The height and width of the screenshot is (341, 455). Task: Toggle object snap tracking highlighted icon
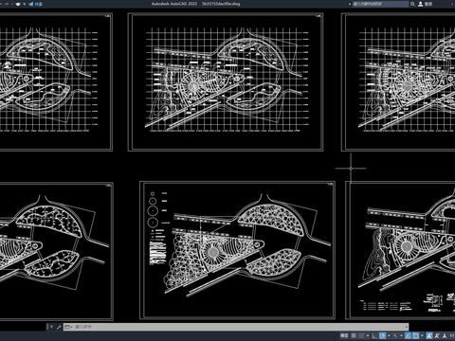(x=409, y=335)
